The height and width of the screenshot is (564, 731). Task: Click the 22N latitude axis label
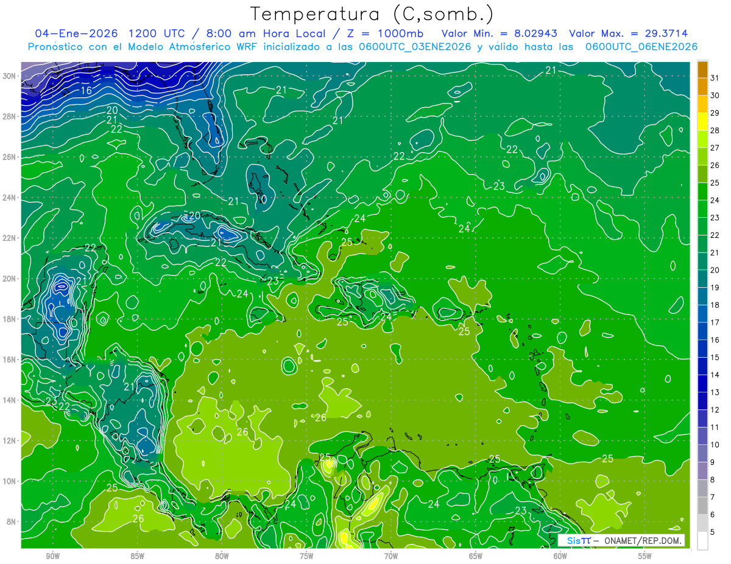coord(10,238)
